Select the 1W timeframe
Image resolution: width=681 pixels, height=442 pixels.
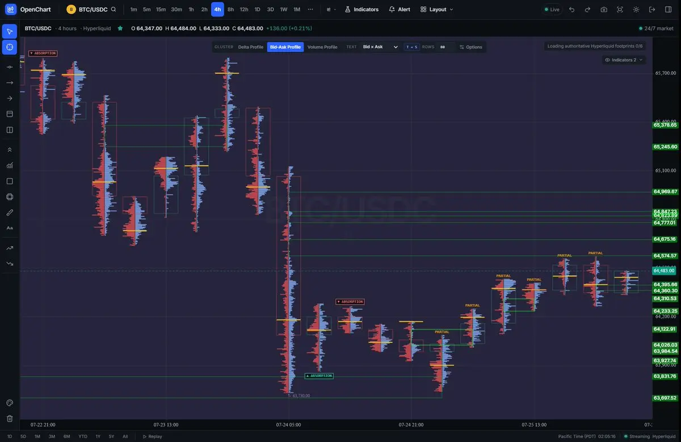[x=284, y=9]
